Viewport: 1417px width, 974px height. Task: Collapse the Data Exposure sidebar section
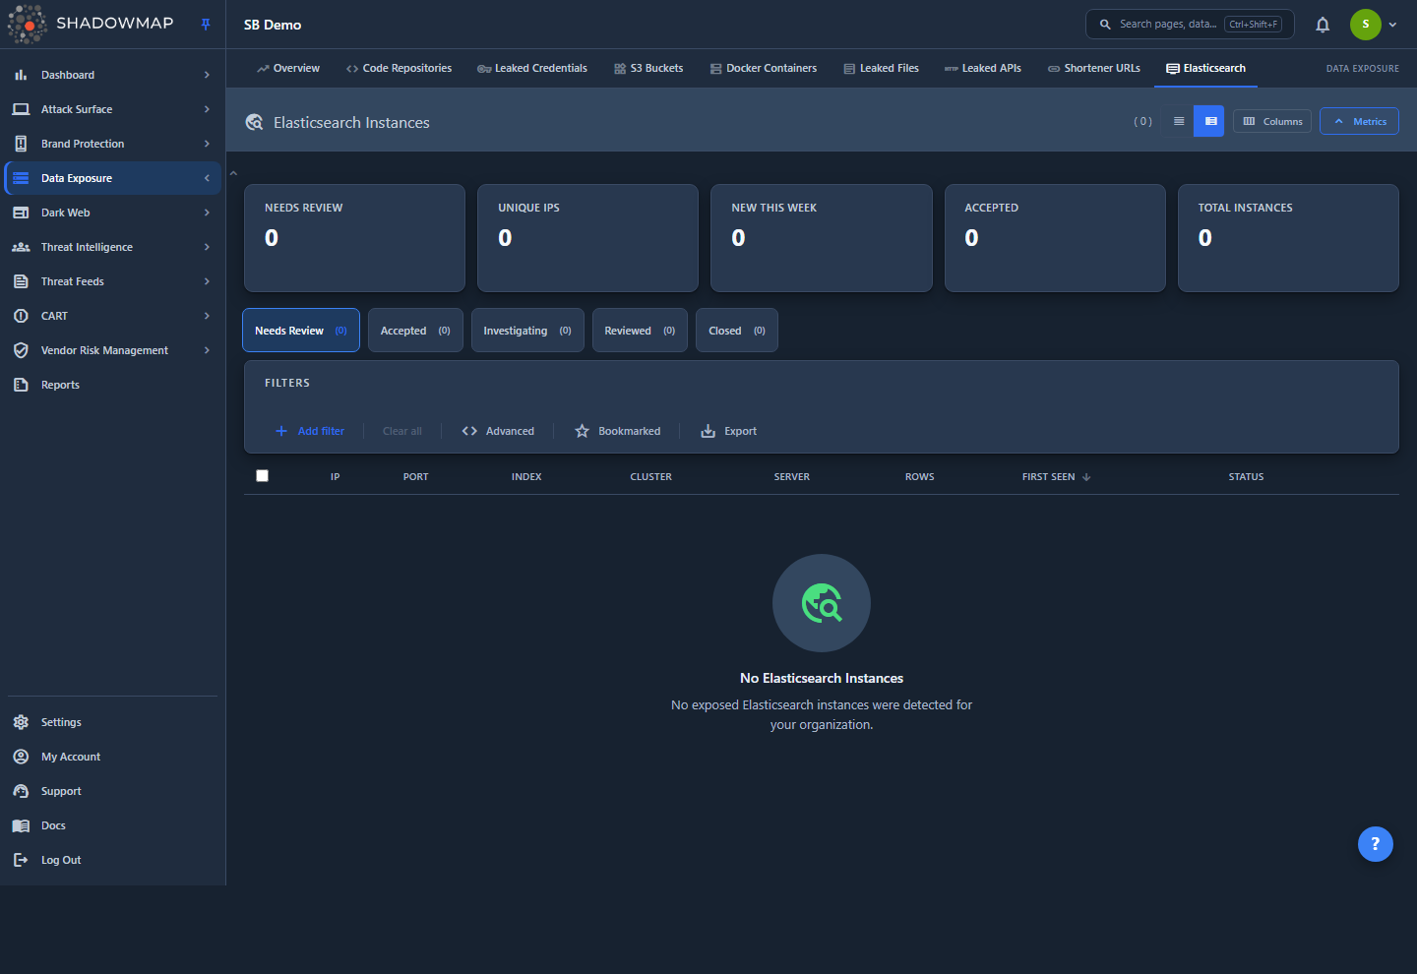tap(207, 178)
